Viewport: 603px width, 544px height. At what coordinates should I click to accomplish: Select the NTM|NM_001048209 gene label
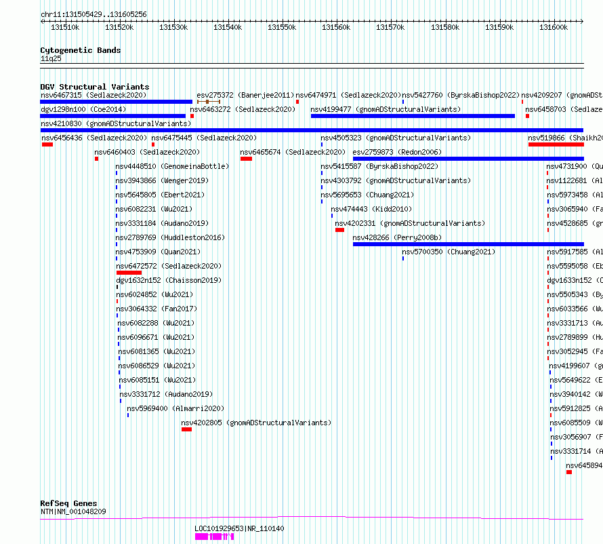73,511
